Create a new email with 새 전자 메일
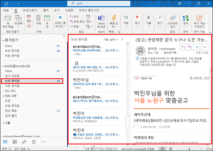This screenshot has width=213, height=151. (8, 21)
